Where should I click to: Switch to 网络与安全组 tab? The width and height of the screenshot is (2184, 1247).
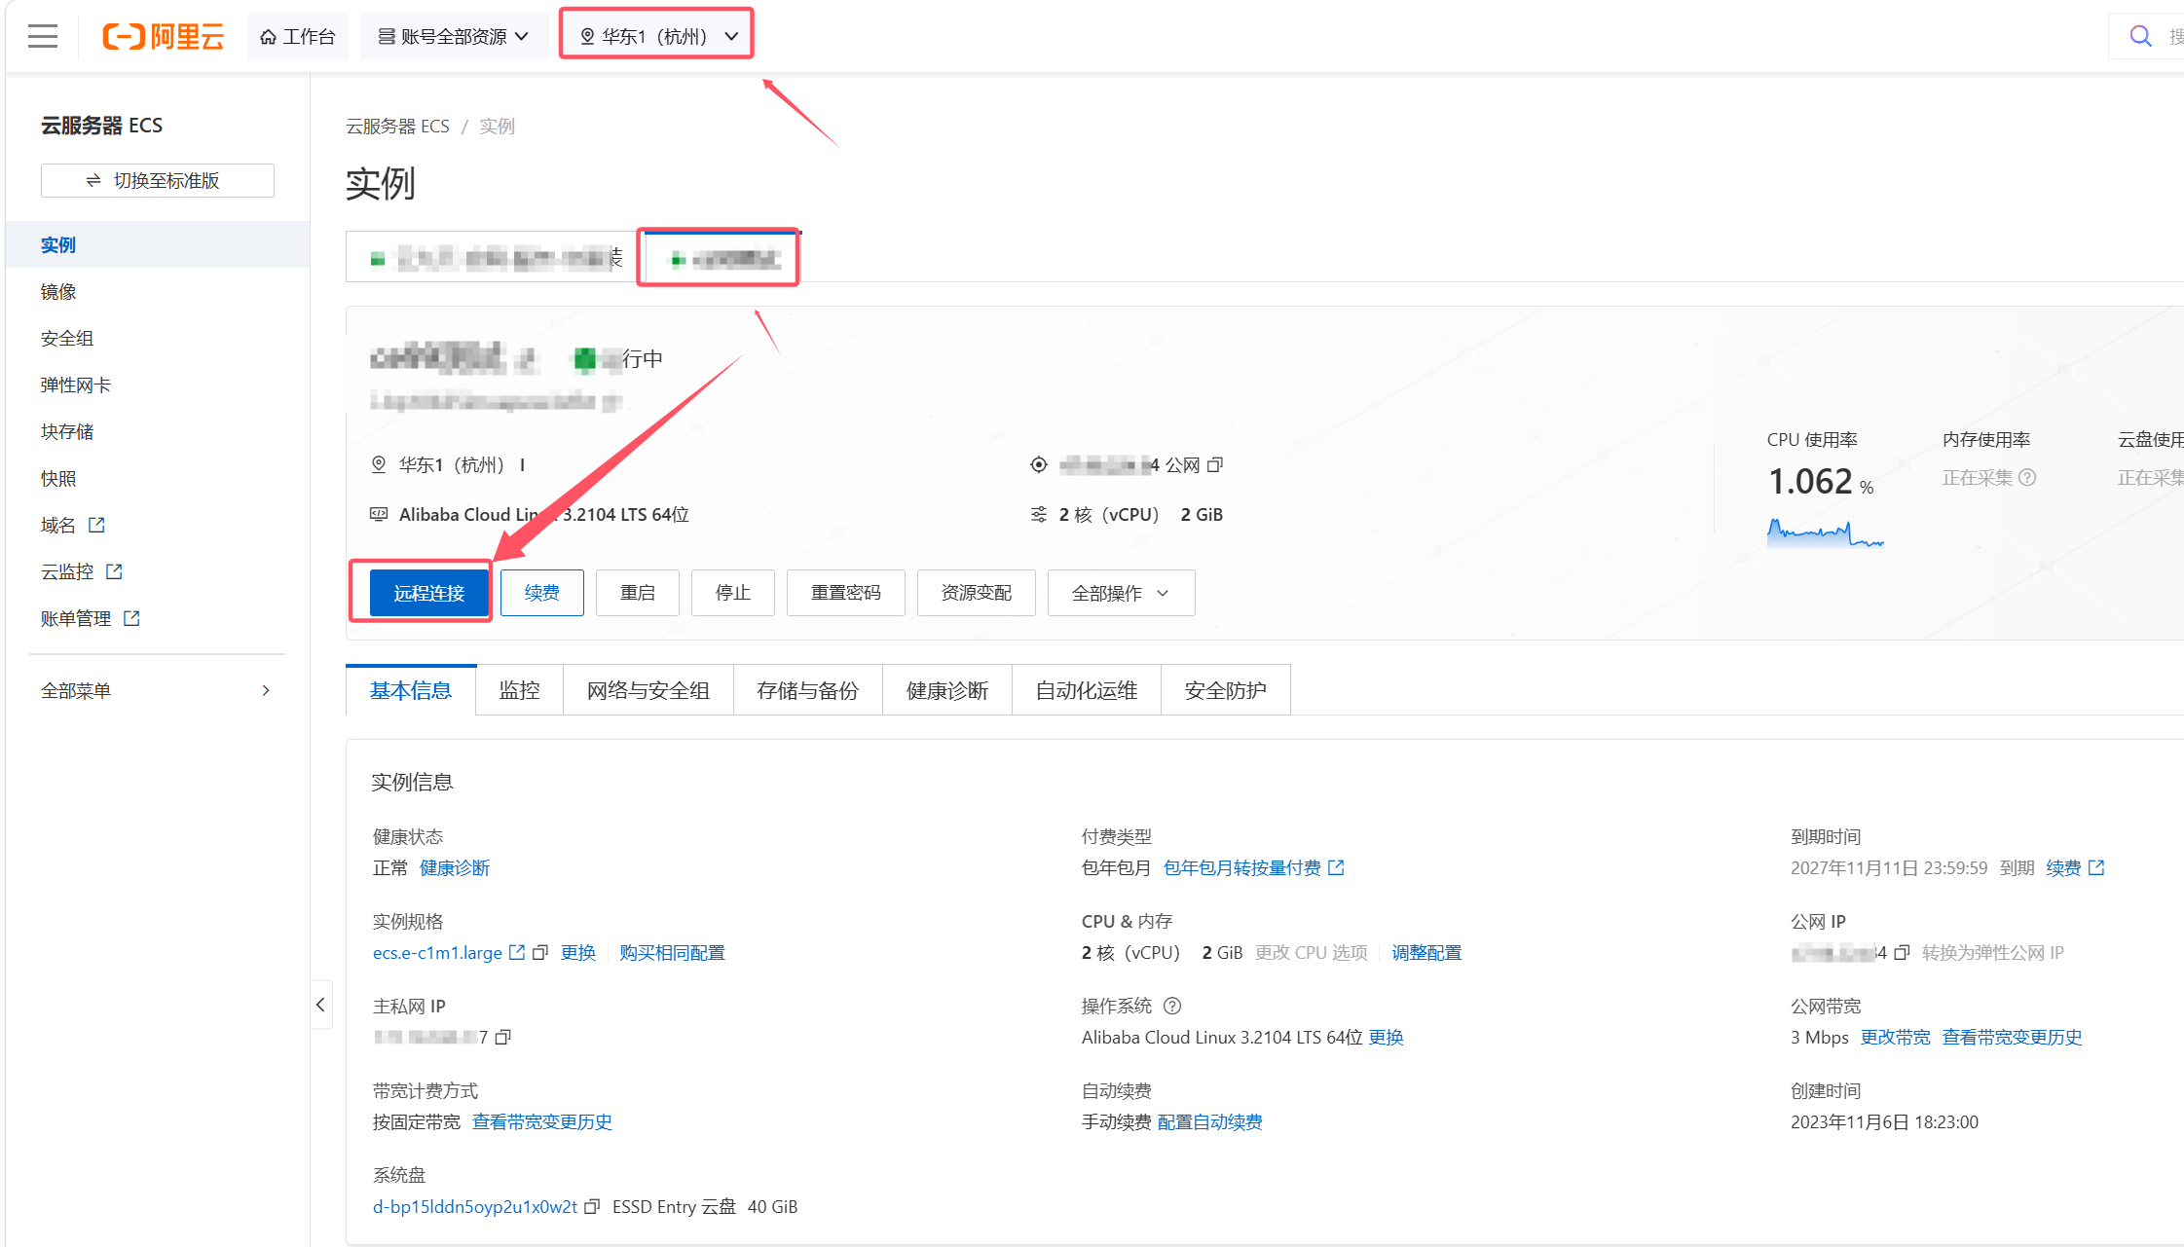pyautogui.click(x=648, y=690)
